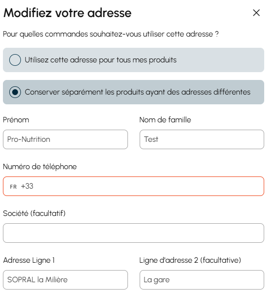This screenshot has height=292, width=271.
Task: Open the FR country code selector
Action: pos(13,187)
